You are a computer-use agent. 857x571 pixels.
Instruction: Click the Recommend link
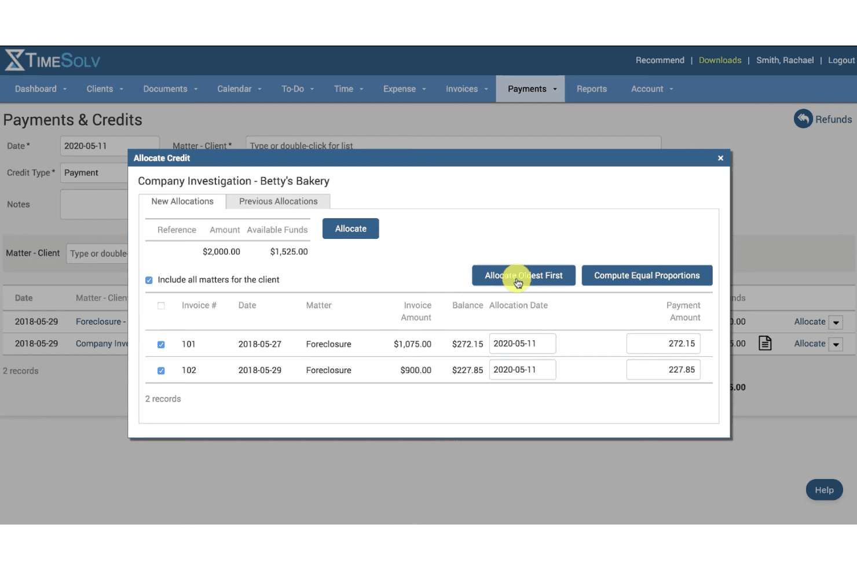click(x=660, y=60)
